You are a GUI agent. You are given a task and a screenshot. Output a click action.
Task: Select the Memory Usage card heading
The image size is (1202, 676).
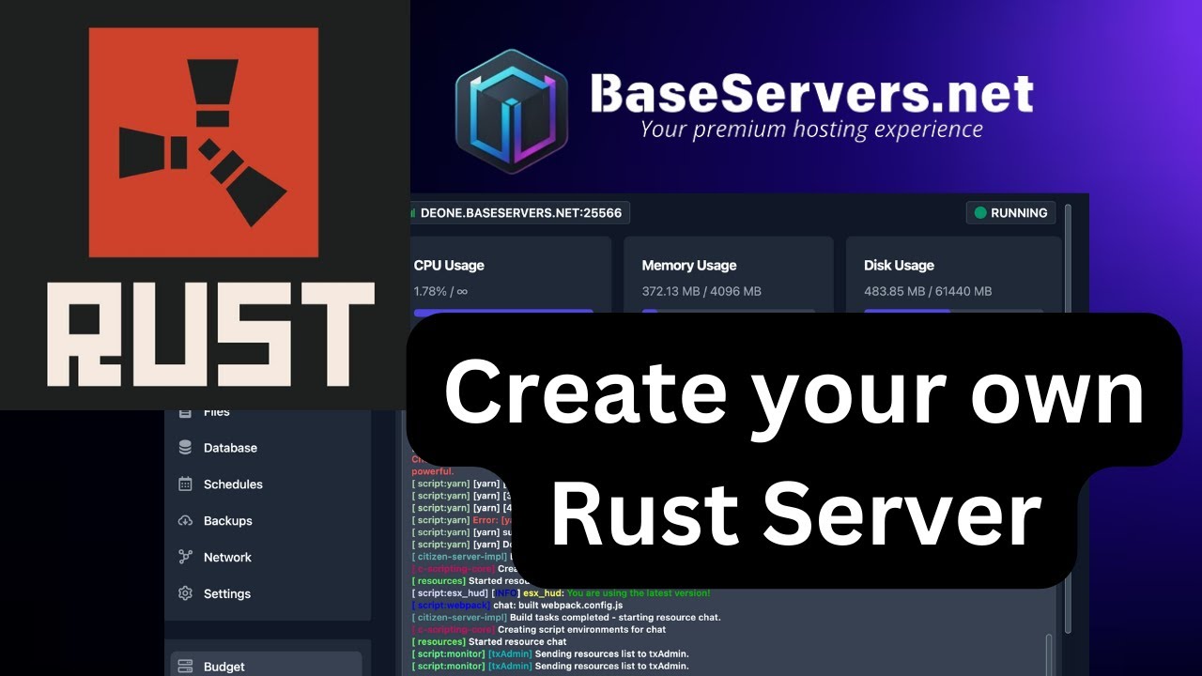pyautogui.click(x=689, y=266)
